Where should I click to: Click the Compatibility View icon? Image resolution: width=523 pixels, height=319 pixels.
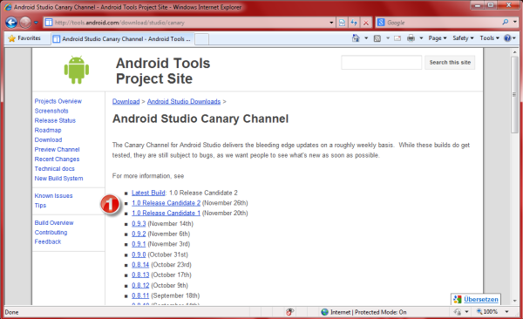click(x=342, y=23)
